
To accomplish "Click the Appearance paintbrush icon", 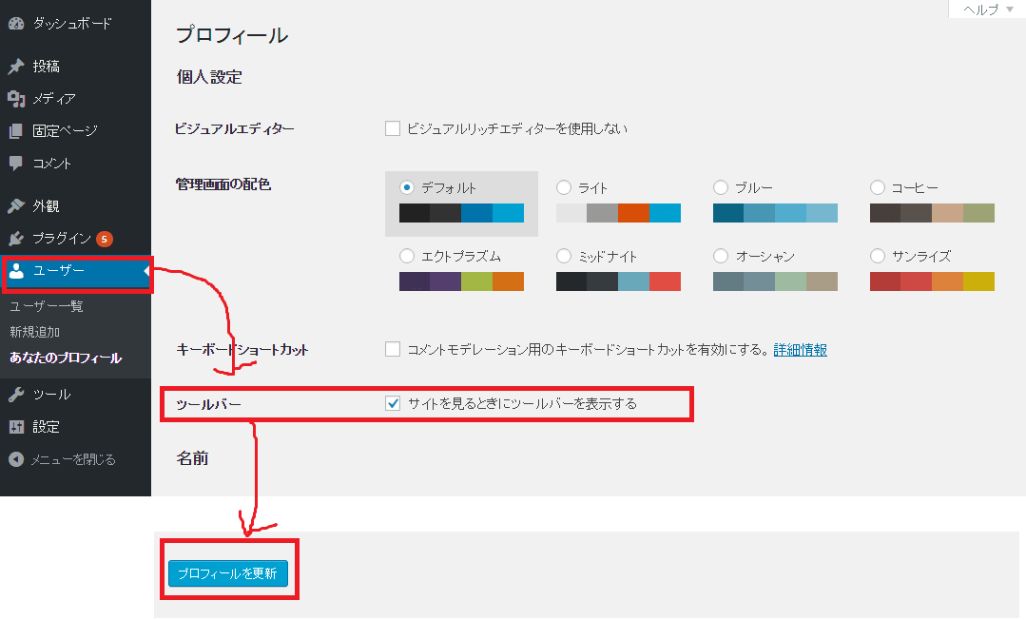I will (16, 206).
